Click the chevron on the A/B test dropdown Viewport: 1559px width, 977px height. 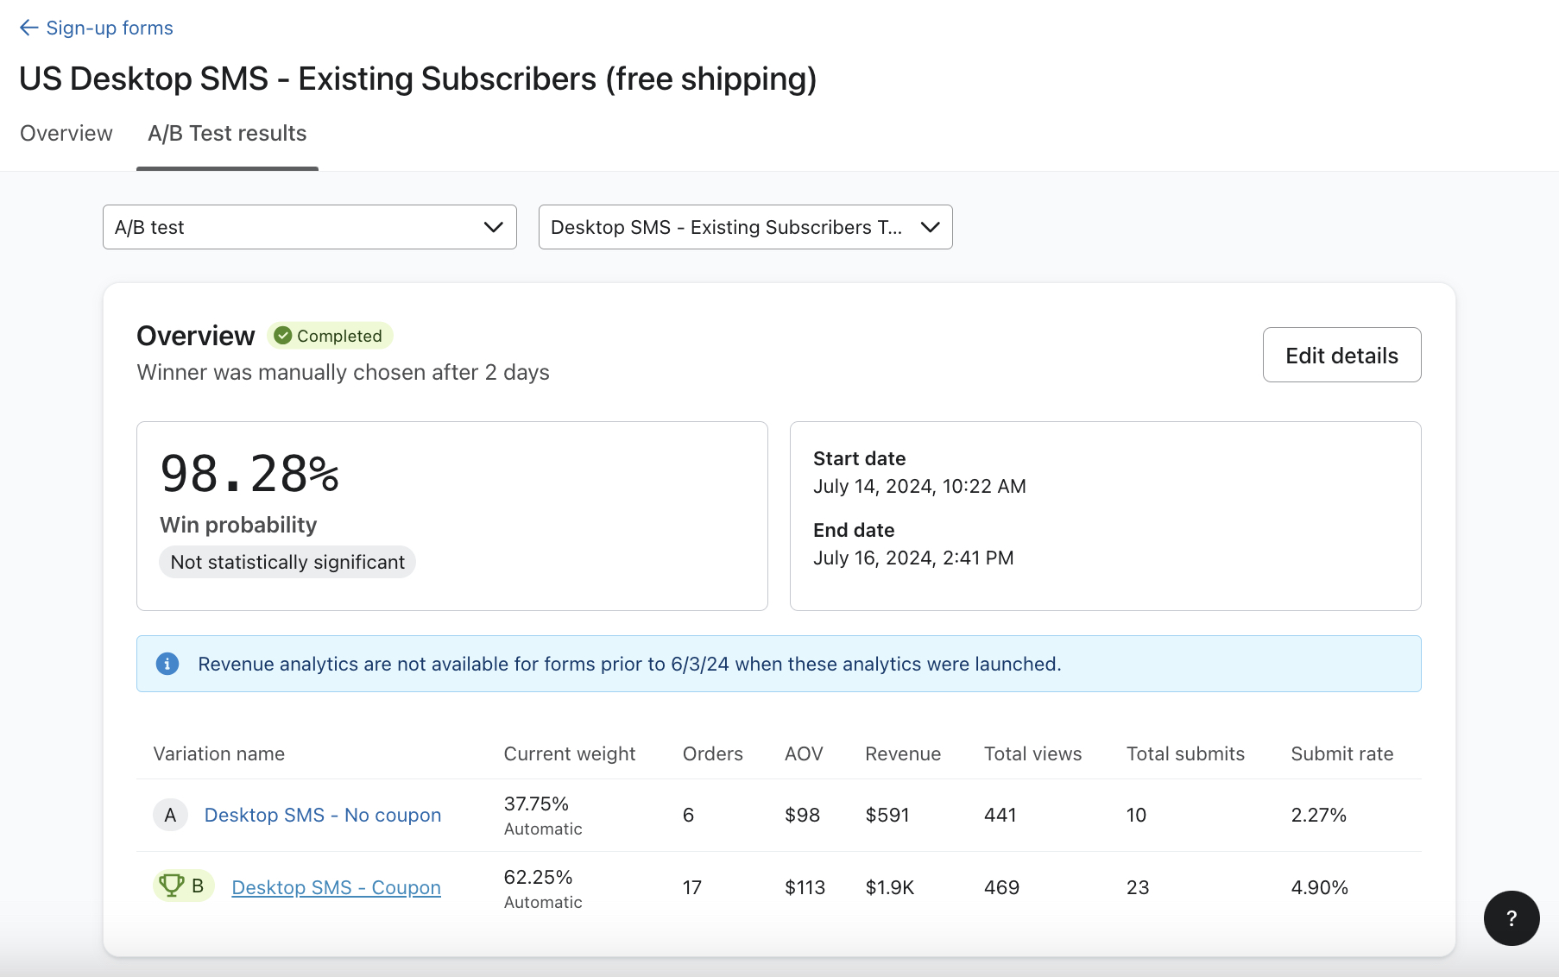[x=492, y=227]
